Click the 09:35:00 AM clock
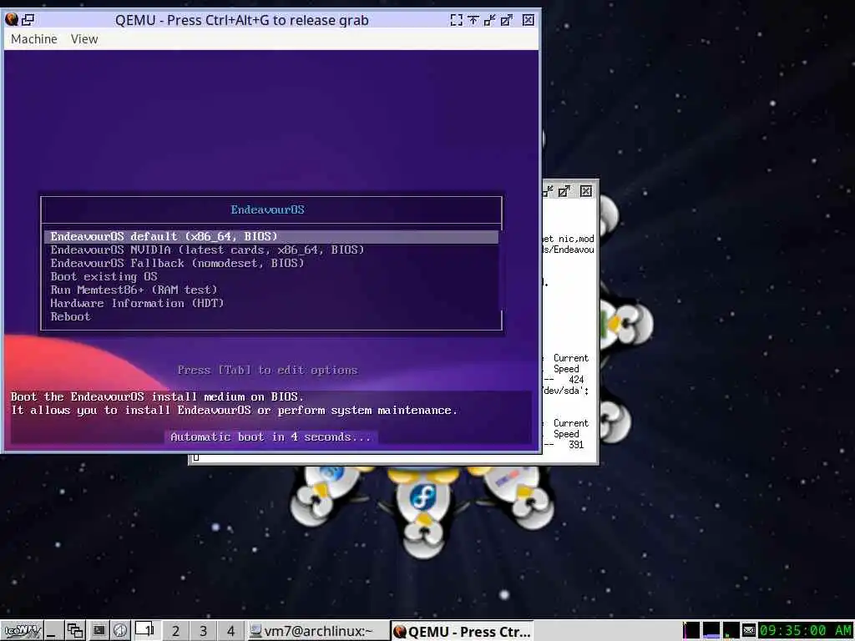The height and width of the screenshot is (641, 855). (806, 631)
